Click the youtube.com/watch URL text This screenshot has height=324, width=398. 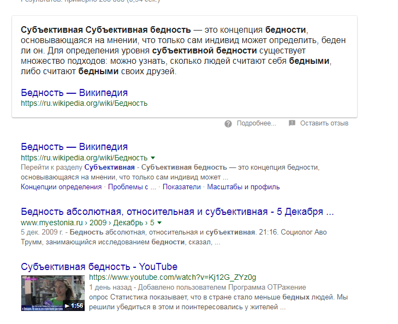tap(173, 277)
